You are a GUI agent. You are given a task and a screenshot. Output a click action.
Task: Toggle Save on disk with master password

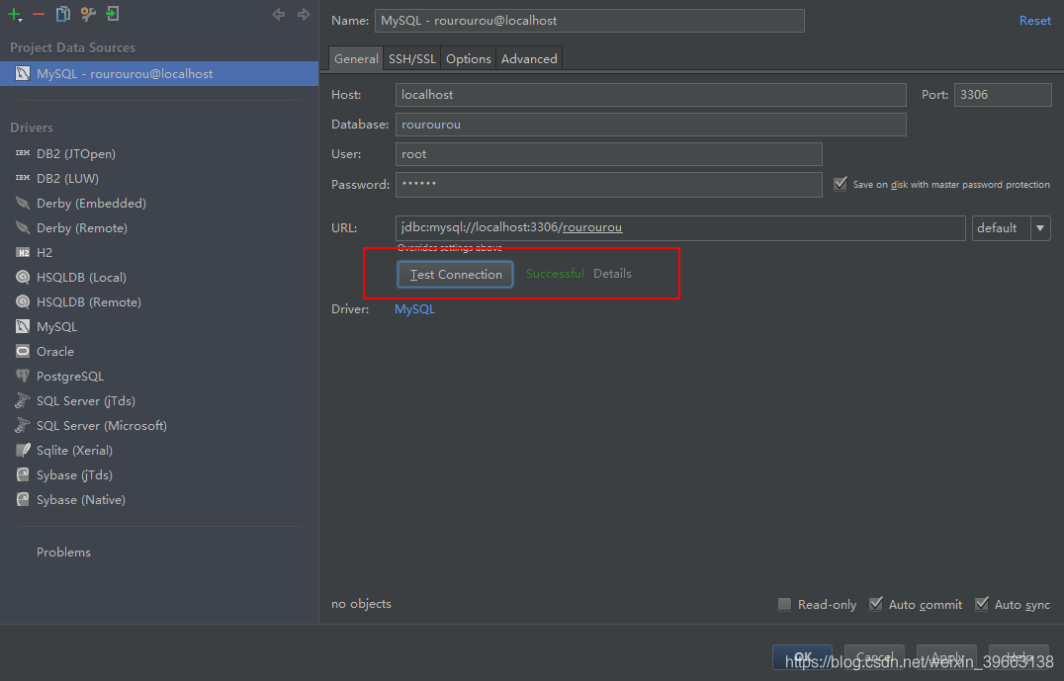841,184
